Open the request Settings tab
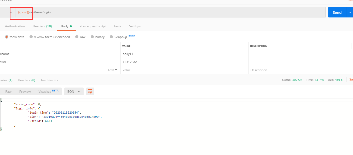The height and width of the screenshot is (155, 353). [135, 26]
